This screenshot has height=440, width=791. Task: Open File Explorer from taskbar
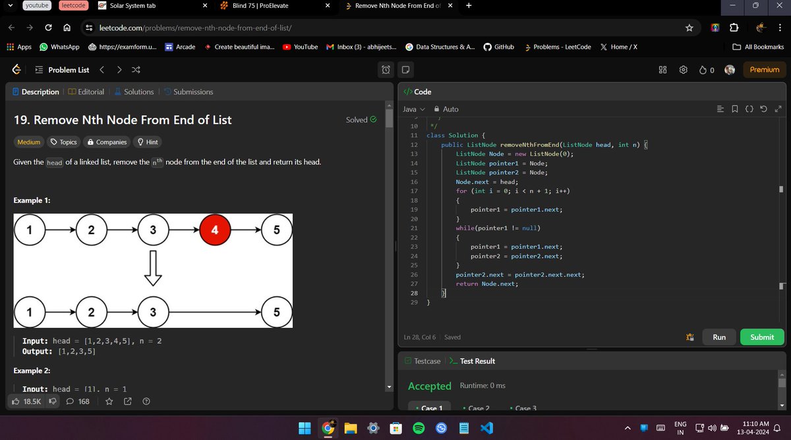(350, 428)
